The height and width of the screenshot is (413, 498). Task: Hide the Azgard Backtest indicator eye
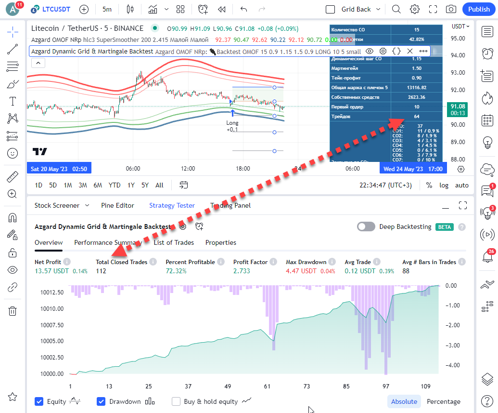point(370,51)
